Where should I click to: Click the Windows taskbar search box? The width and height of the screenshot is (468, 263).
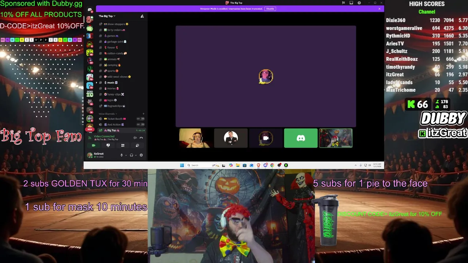pyautogui.click(x=203, y=165)
